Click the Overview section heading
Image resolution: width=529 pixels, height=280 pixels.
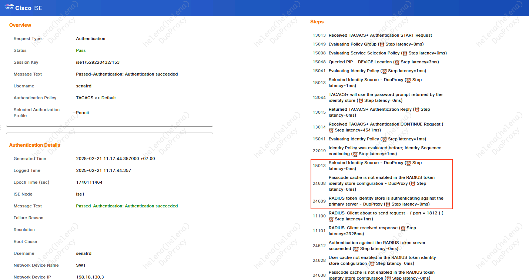pyautogui.click(x=20, y=25)
